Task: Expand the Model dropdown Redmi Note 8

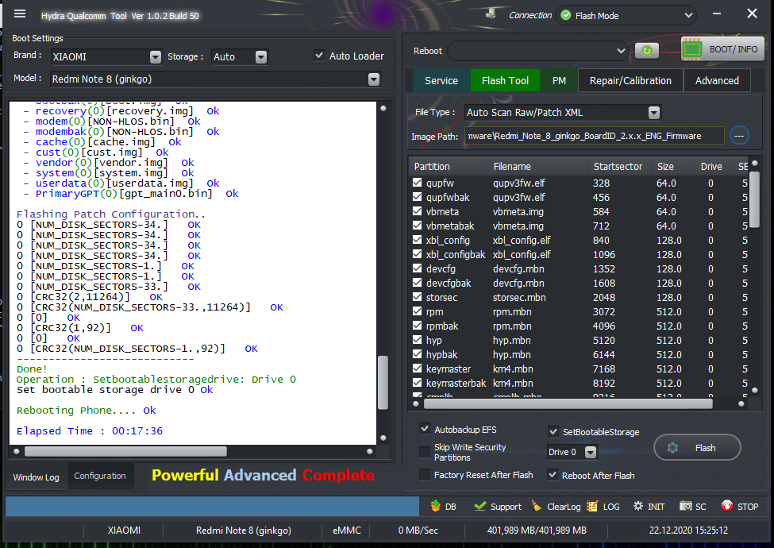Action: pos(374,79)
